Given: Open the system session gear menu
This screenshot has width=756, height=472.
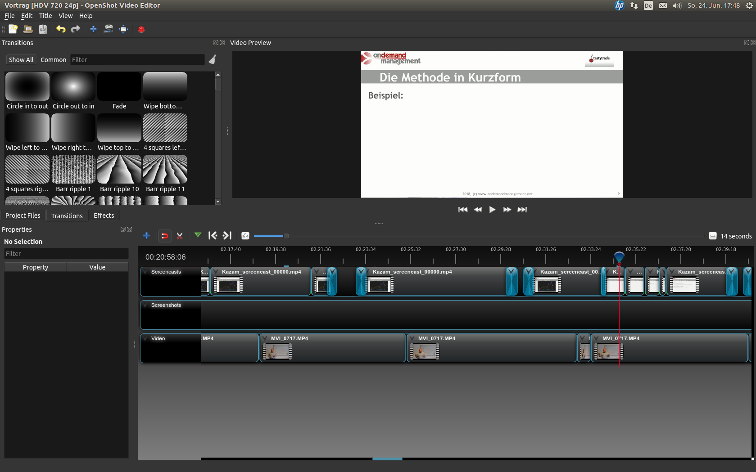Looking at the screenshot, I should (x=749, y=5).
